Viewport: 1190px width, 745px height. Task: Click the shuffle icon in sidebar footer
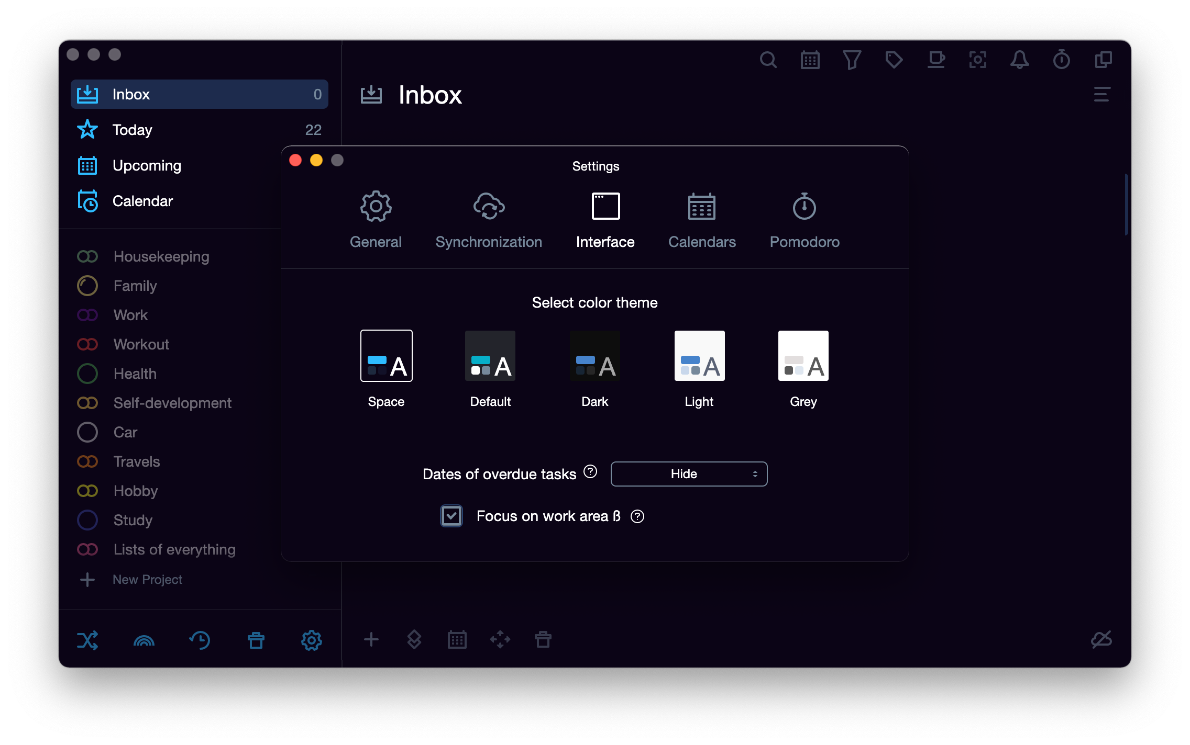click(87, 640)
